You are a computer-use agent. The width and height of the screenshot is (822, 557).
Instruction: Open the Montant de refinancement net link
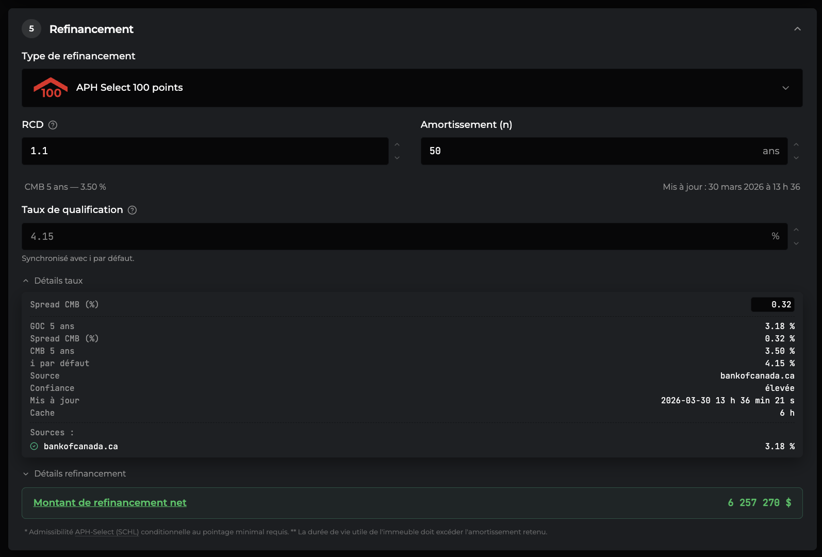click(110, 502)
